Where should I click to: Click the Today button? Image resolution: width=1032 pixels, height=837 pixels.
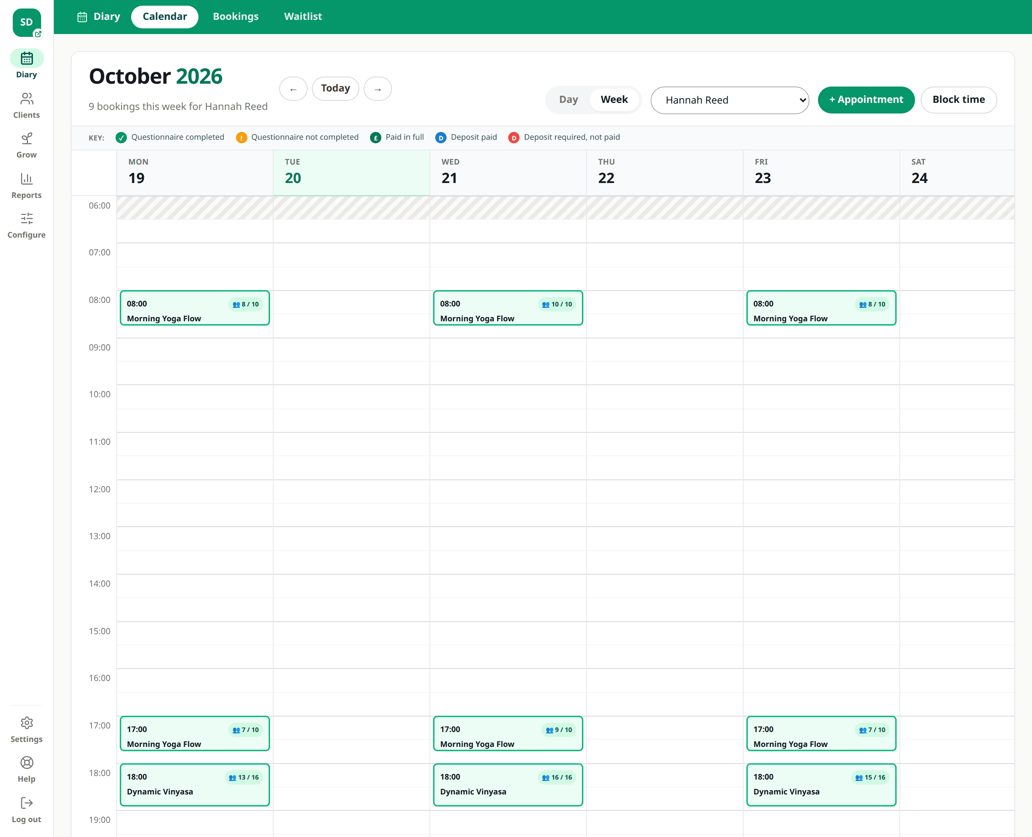(335, 89)
